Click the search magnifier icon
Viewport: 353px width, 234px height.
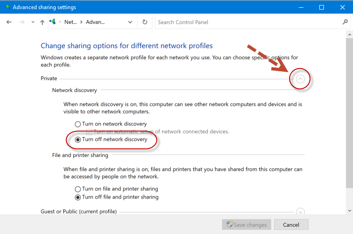tap(345, 22)
